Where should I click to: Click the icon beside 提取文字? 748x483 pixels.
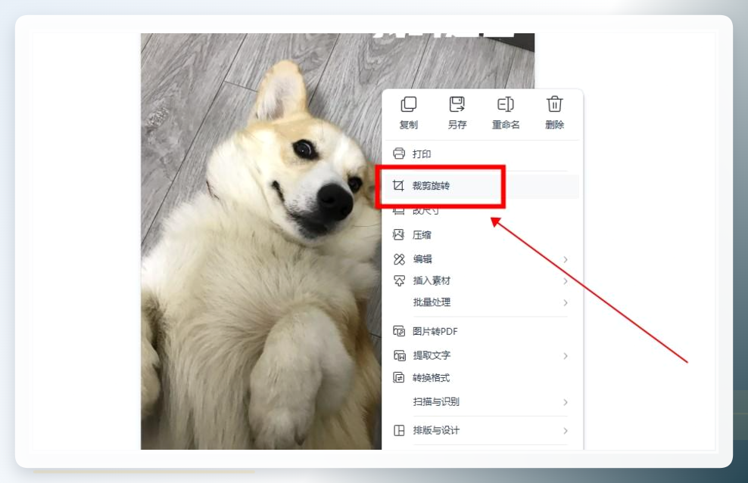399,355
